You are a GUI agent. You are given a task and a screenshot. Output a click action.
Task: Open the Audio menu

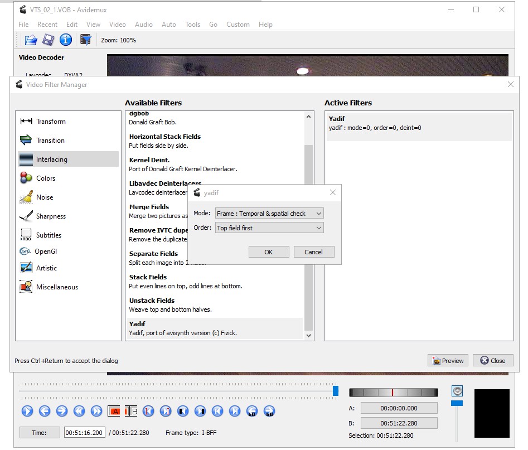pos(144,24)
